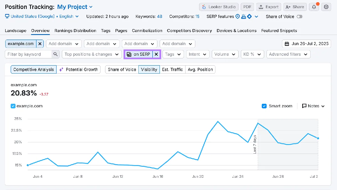Image resolution: width=337 pixels, height=190 pixels.
Task: Open the Pages tab
Action: tap(121, 31)
